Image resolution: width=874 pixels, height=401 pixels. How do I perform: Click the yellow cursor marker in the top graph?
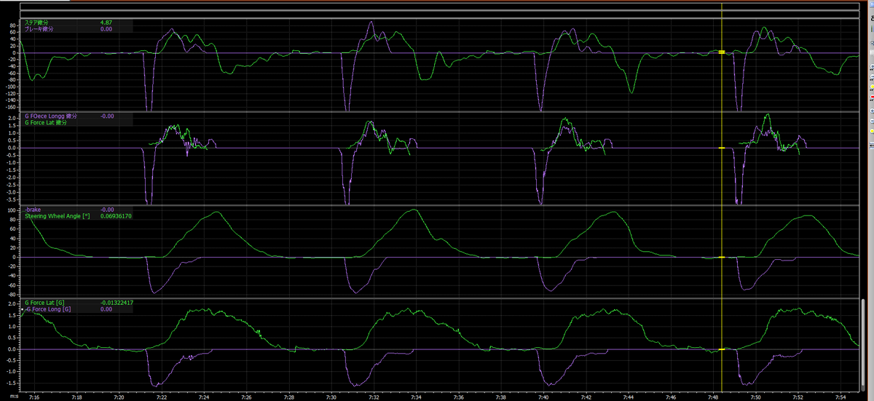click(x=722, y=52)
